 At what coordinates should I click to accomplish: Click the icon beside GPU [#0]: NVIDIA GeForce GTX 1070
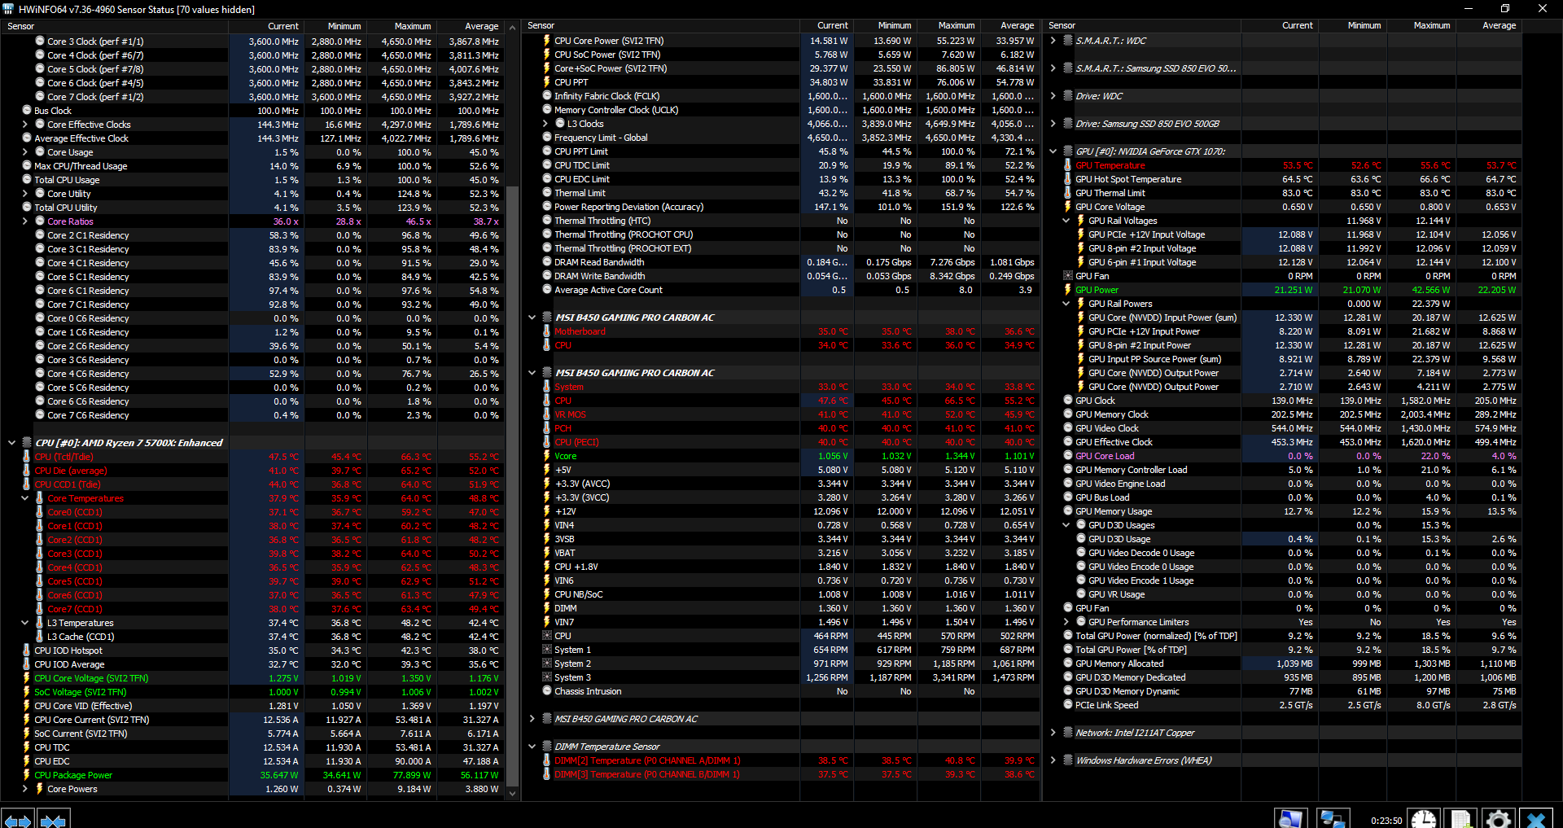1068,151
